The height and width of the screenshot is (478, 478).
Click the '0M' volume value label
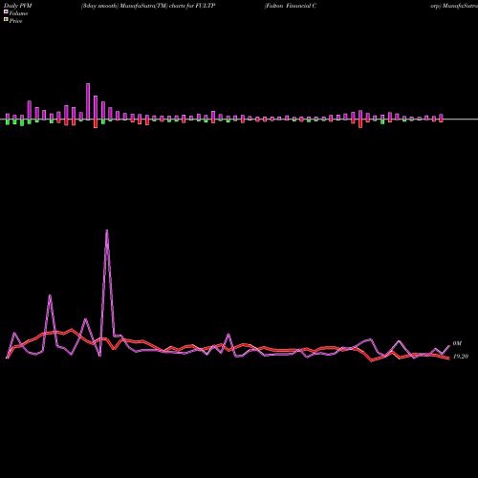click(x=457, y=343)
